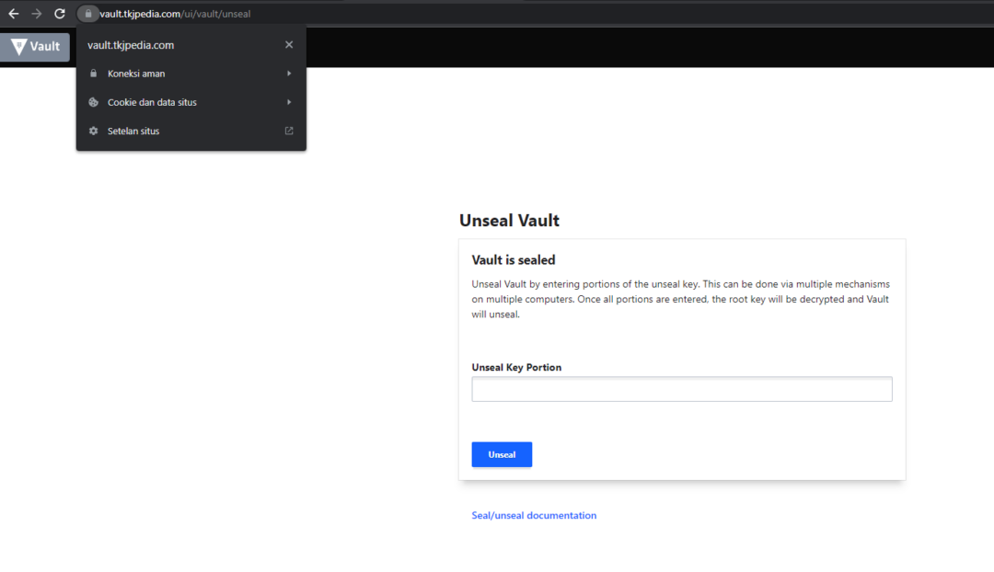Click the Vault logo in the top bar

coord(34,47)
